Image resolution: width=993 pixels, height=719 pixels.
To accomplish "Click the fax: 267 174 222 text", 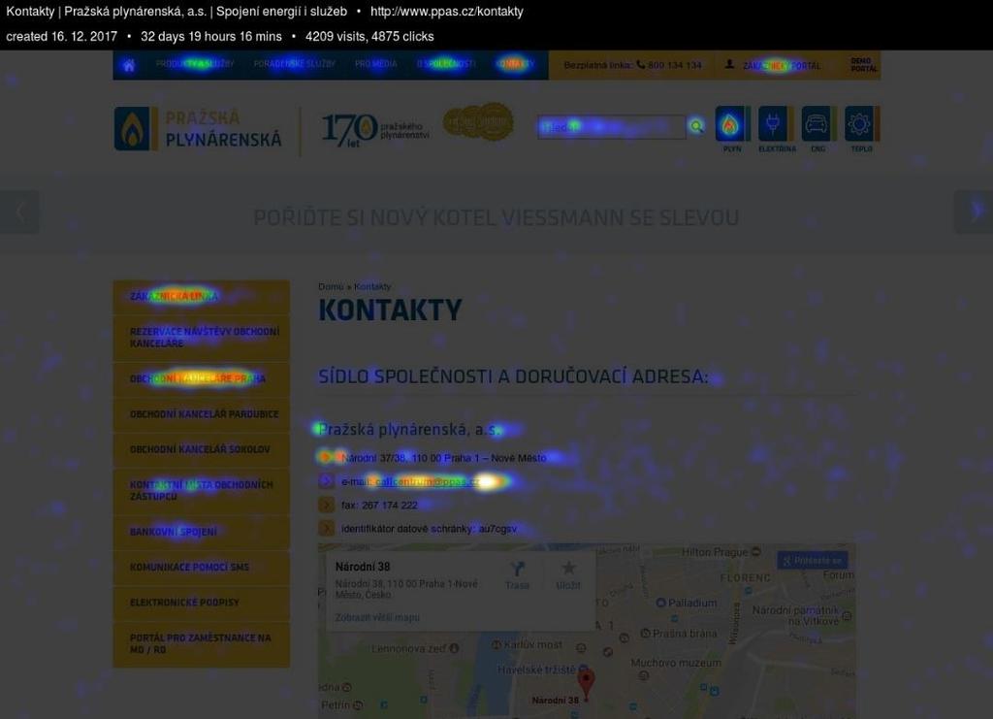I will 379,505.
